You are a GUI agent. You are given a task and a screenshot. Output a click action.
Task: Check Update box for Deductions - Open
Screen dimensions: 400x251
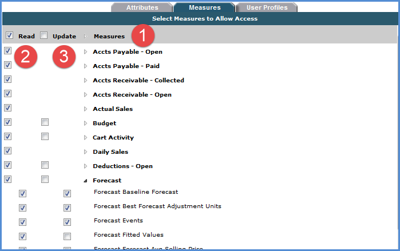[45, 165]
